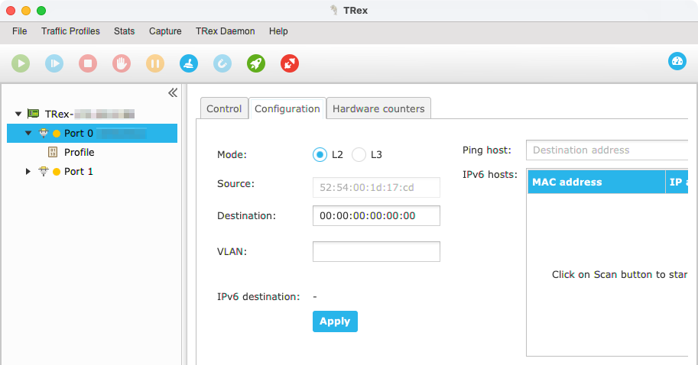Screen dimensions: 698x365
Task: Click the "Mode:" label
Action: tap(232, 155)
